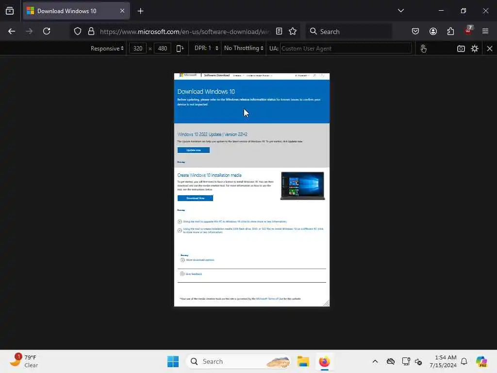
Task: Bookmark this page with the star
Action: (293, 31)
